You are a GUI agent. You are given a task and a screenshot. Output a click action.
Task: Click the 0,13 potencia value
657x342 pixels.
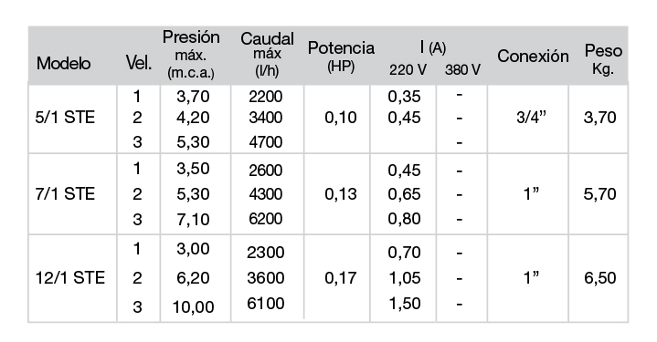(x=341, y=194)
